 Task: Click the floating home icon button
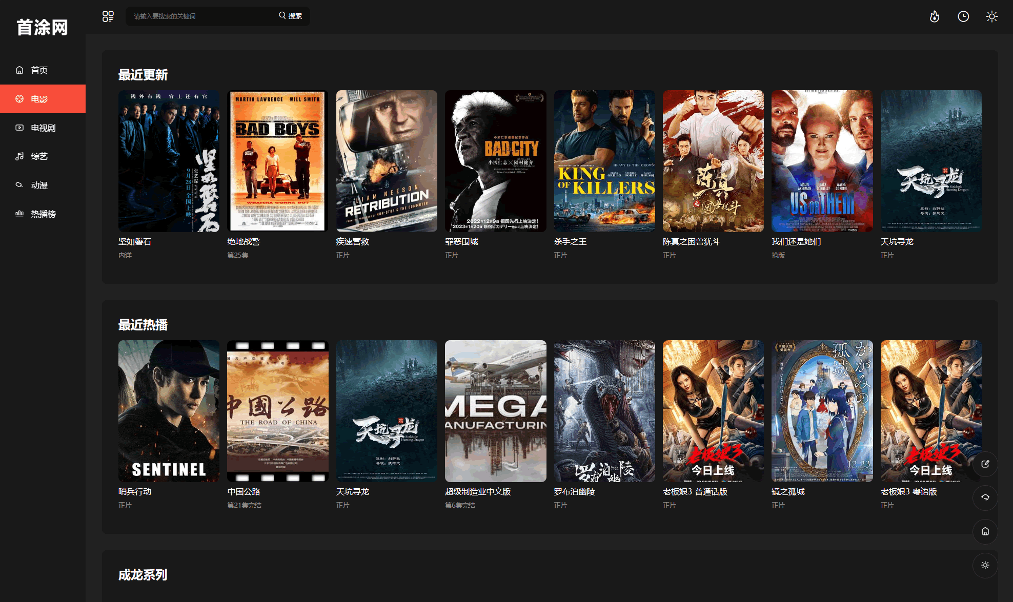(985, 531)
